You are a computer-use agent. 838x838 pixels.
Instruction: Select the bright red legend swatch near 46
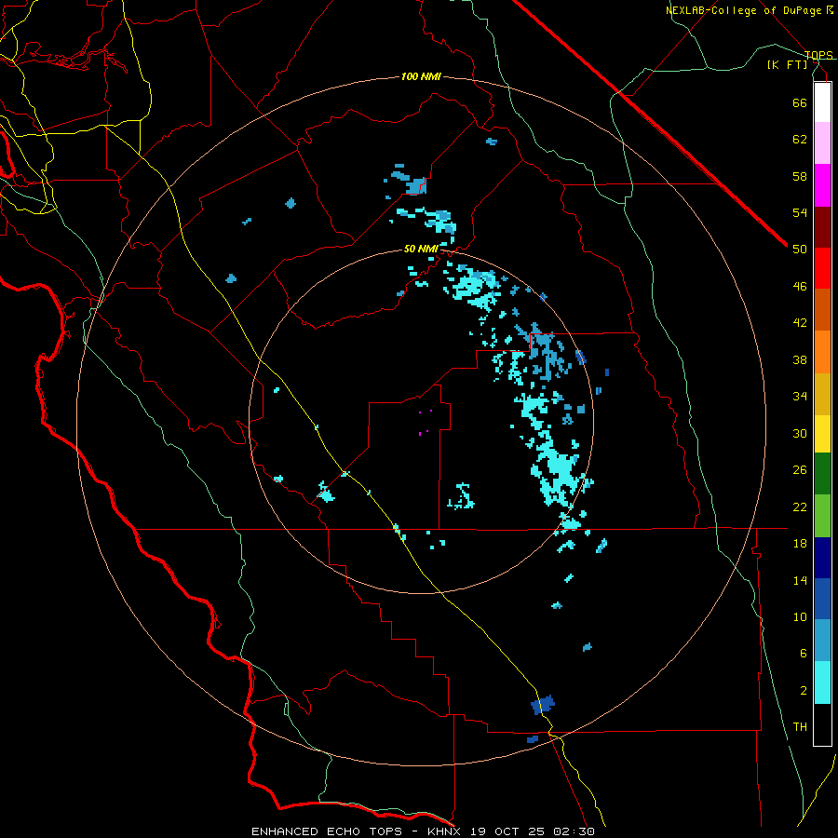click(822, 268)
